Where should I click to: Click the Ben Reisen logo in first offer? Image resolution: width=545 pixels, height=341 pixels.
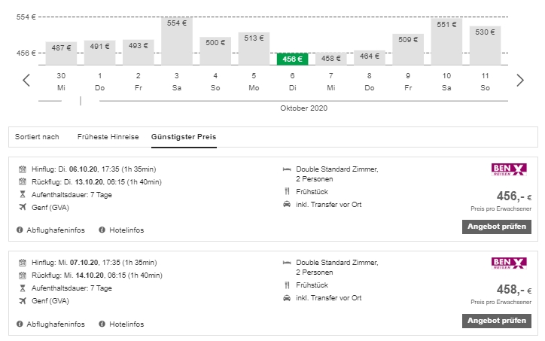click(509, 170)
